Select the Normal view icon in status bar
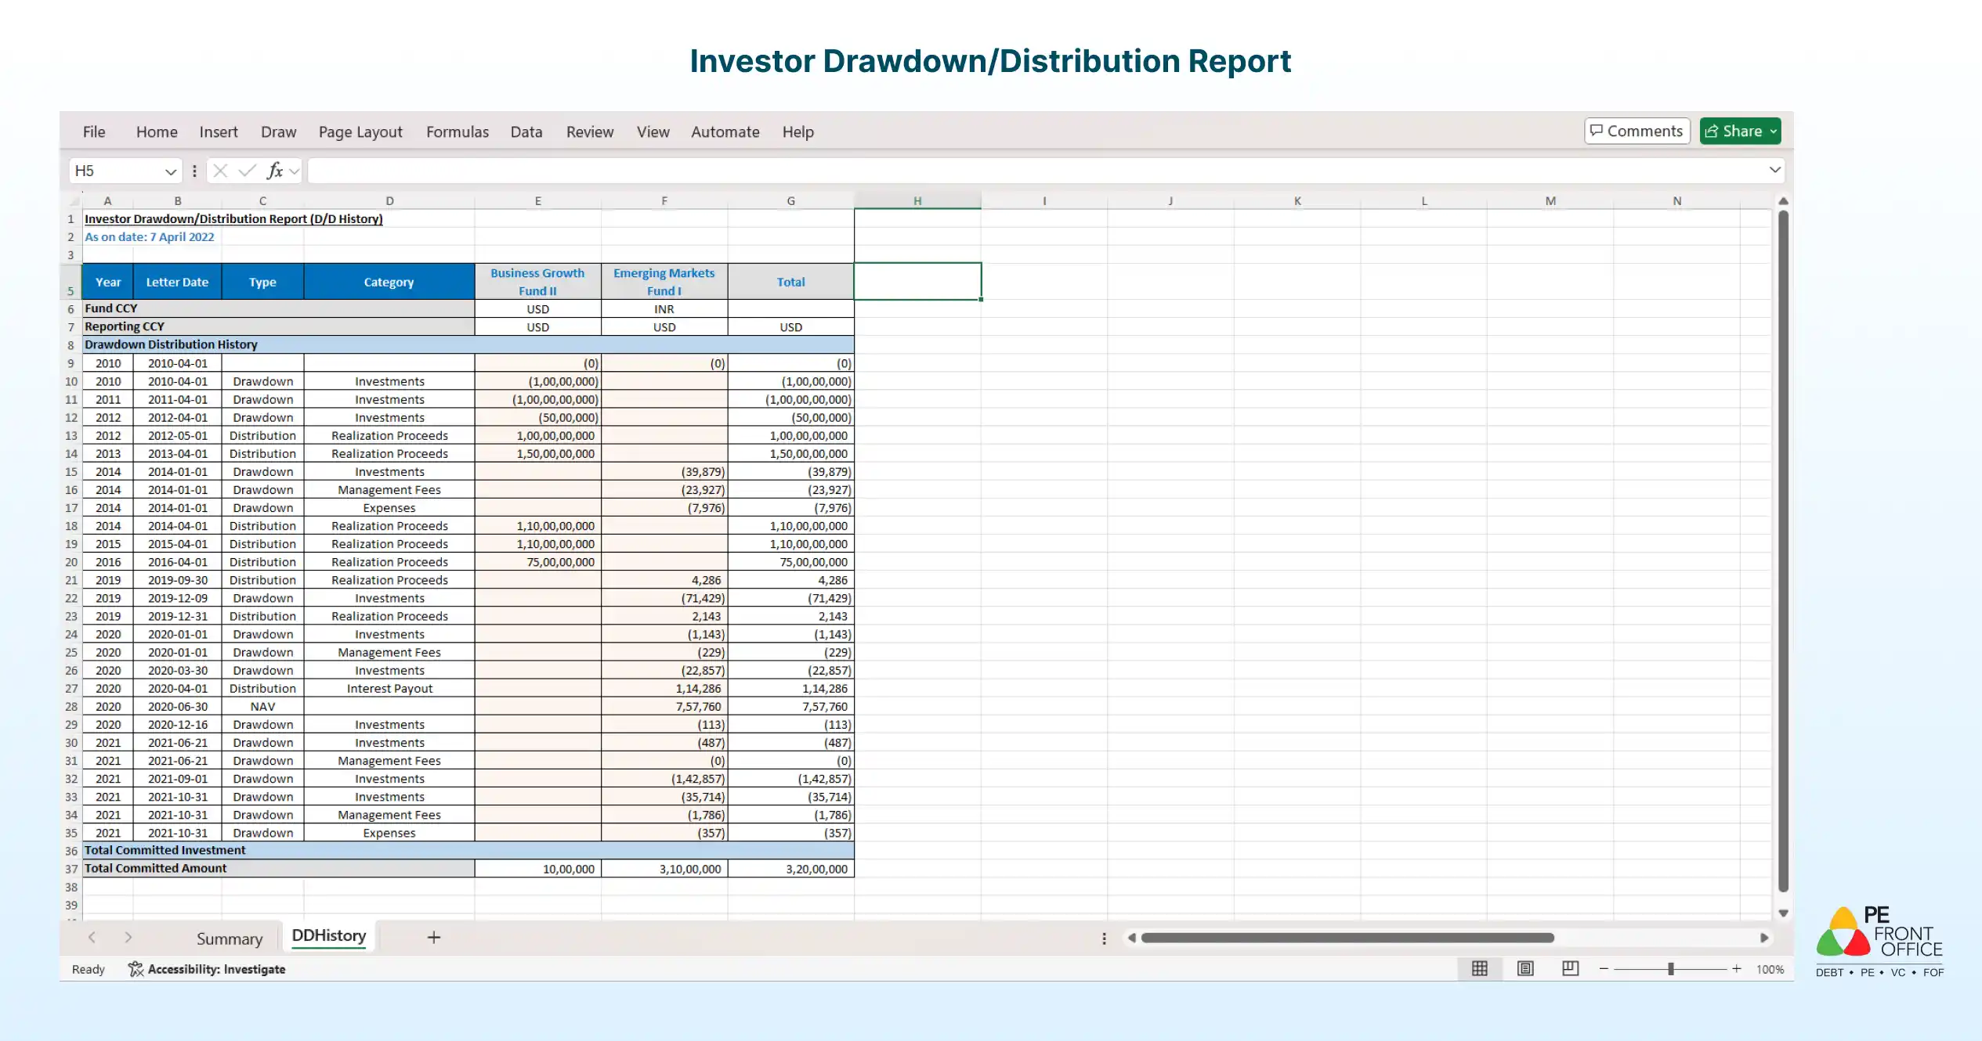This screenshot has height=1041, width=1982. coord(1479,969)
